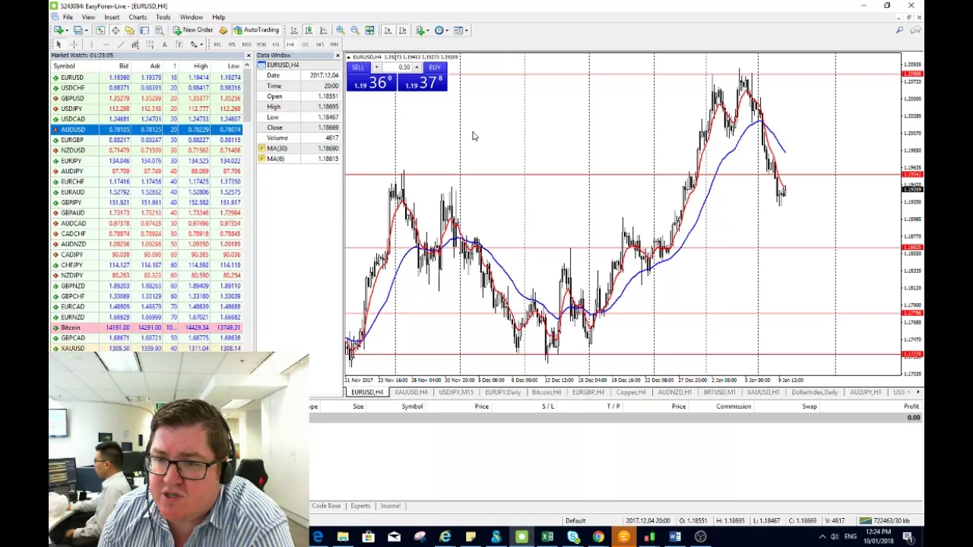Screen dimensions: 973x547
Task: Select the M1 timeframe button
Action: pyautogui.click(x=217, y=45)
